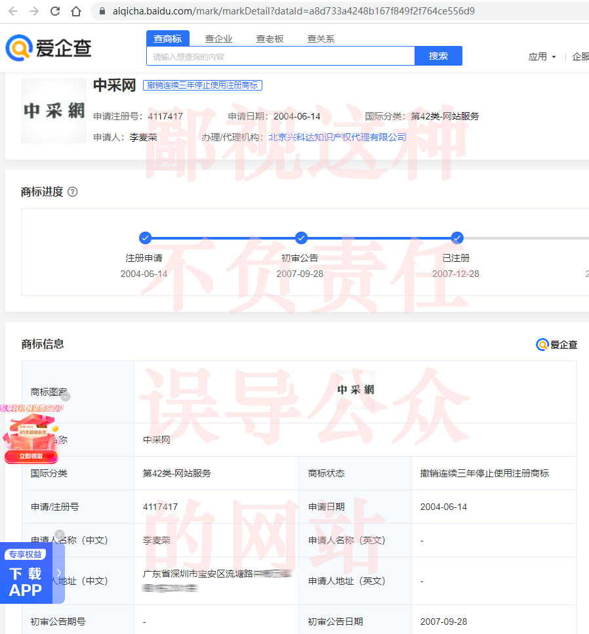This screenshot has height=634, width=589.
Task: Switch to the 查老板 tab
Action: pos(270,39)
